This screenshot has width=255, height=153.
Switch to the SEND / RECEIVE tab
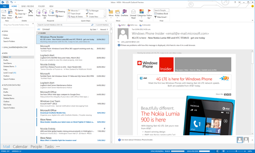pos(28,6)
